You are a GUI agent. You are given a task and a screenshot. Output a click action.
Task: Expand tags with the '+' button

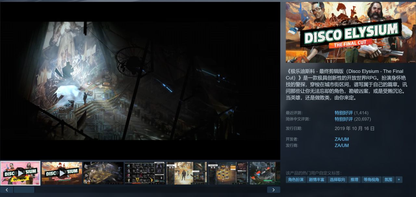[x=399, y=180]
